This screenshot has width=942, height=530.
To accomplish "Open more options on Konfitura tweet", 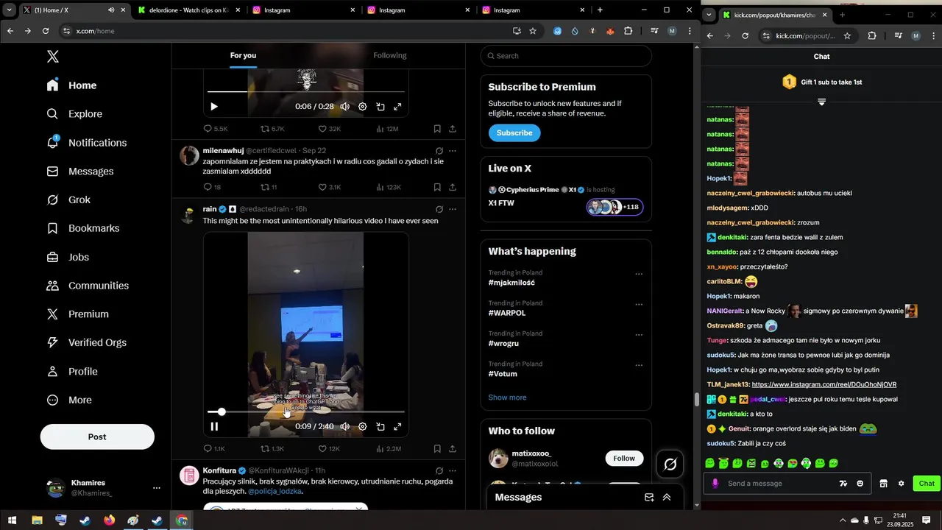I will [x=453, y=470].
